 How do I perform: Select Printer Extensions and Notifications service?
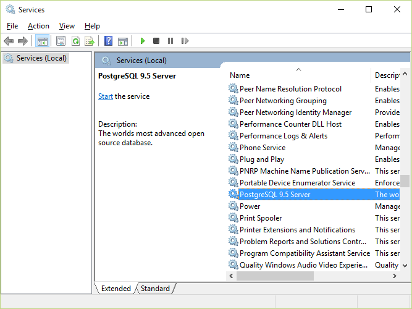pos(314,229)
